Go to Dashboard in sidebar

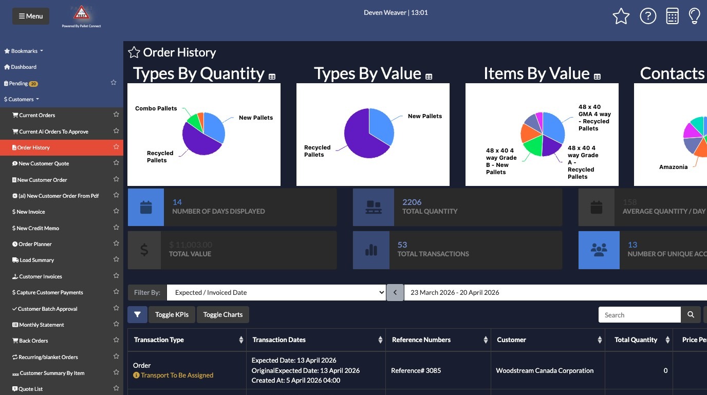(21, 67)
